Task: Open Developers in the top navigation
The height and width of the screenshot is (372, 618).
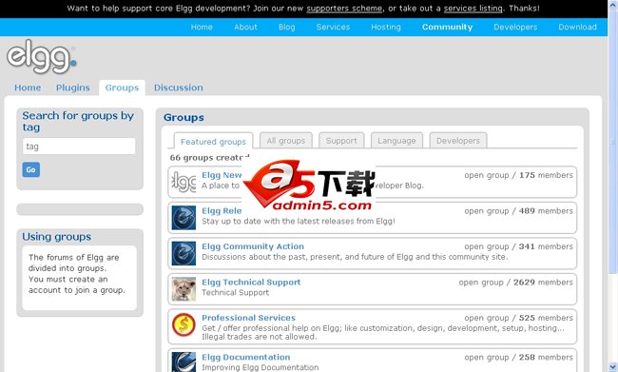Action: pos(515,27)
